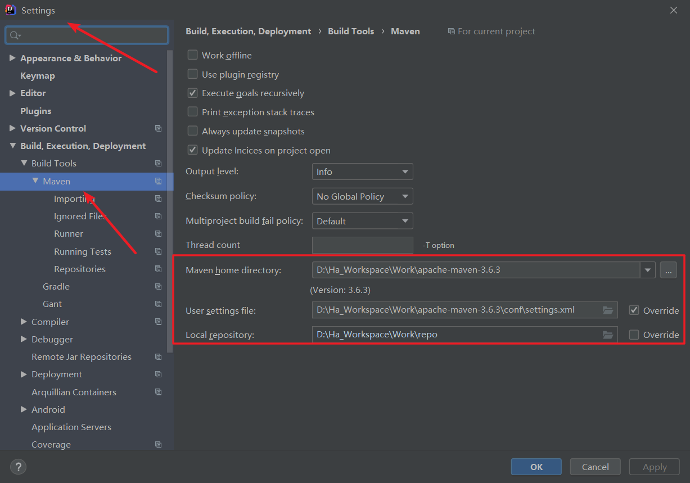Click the ... browse Maven home button

[x=668, y=270]
